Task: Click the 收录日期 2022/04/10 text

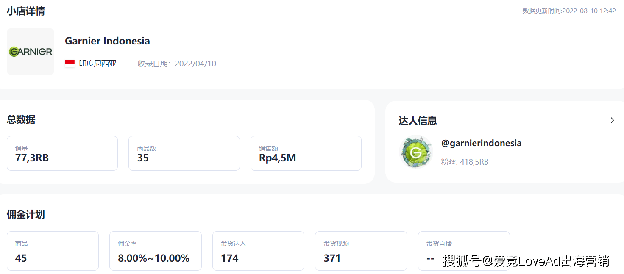Action: coord(177,64)
